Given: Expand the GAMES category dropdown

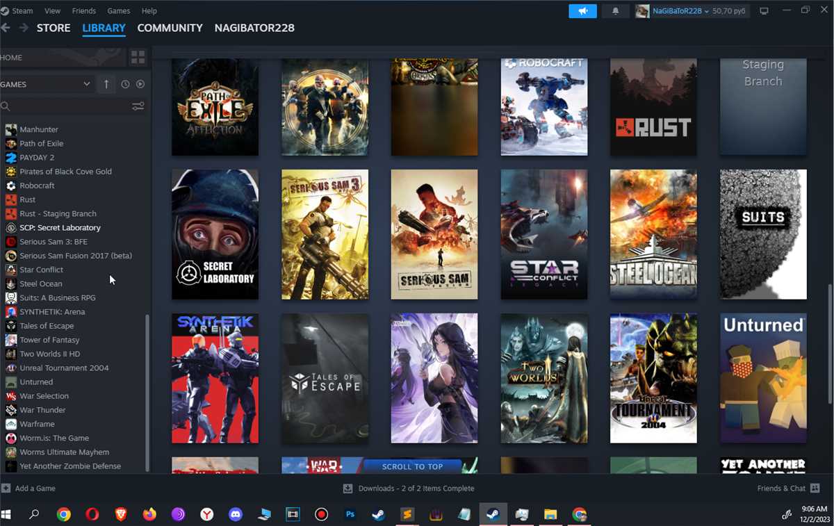Looking at the screenshot, I should click(86, 84).
